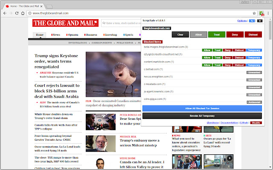
Task: Click Unwanted tag for z.moatads.com
Action: pyautogui.click(x=254, y=88)
